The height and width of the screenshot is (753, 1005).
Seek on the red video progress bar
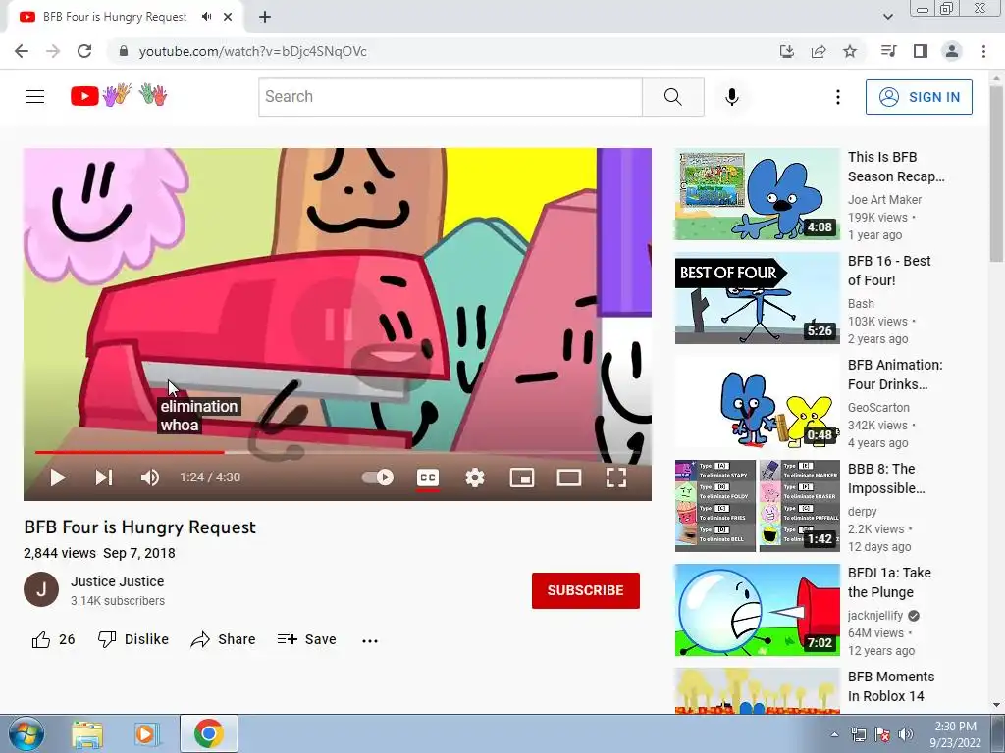tap(130, 452)
